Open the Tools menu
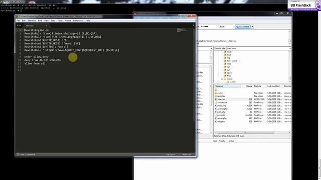This screenshot has height=180, width=321. click(x=60, y=20)
